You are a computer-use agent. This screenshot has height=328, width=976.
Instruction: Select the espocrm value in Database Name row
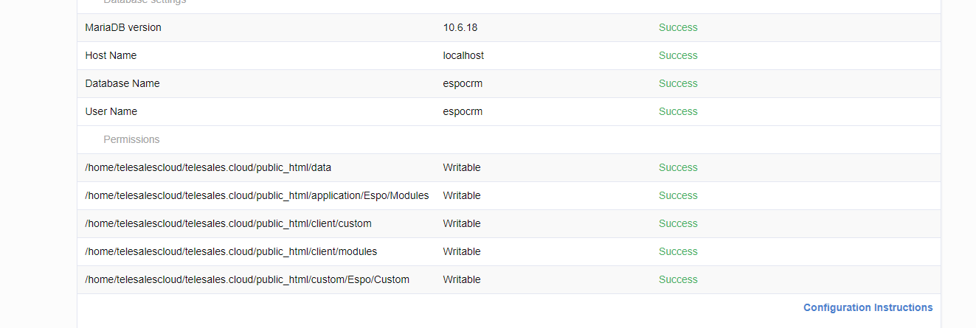[x=463, y=83]
